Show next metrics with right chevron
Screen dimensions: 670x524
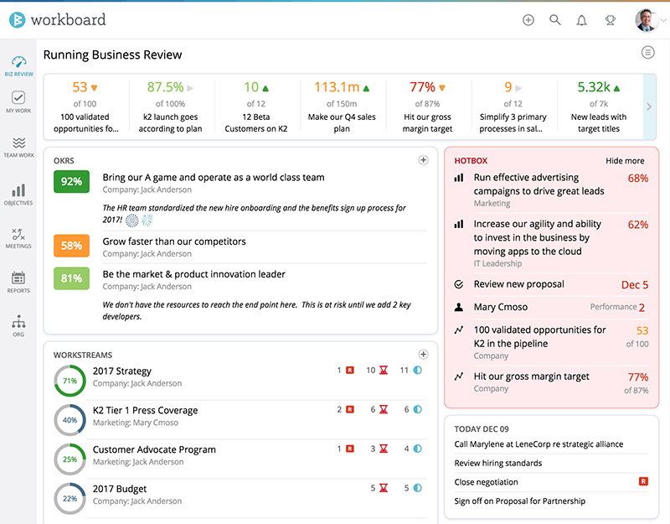pyautogui.click(x=649, y=106)
